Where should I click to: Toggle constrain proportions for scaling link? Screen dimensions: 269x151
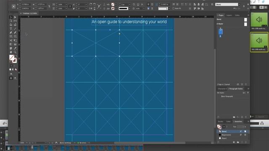coord(70,7)
